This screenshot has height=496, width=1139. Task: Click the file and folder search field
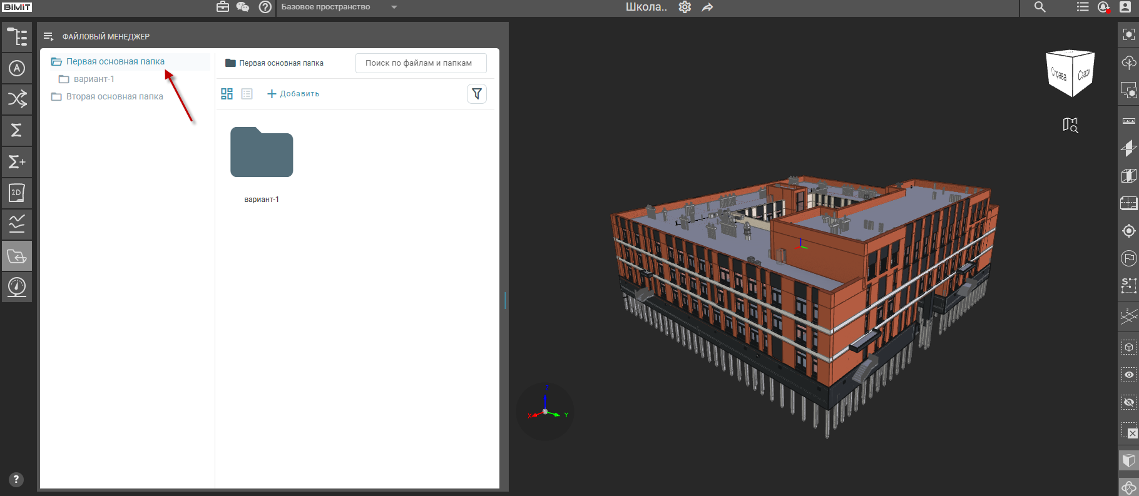421,63
